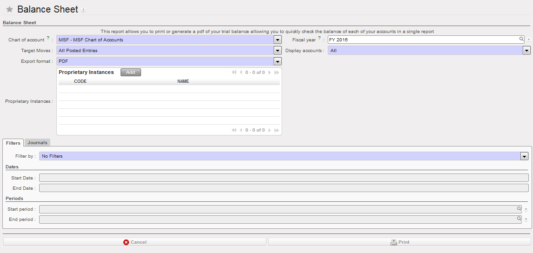
Task: Go to previous page in top pager
Action: pos(241,73)
